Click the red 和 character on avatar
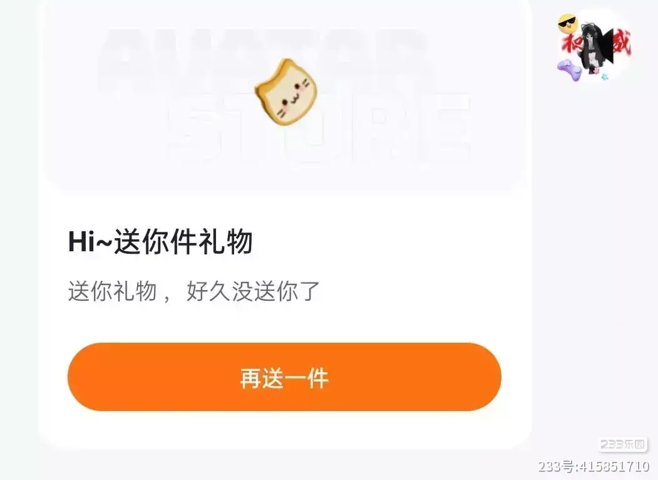The image size is (658, 480). pyautogui.click(x=572, y=44)
